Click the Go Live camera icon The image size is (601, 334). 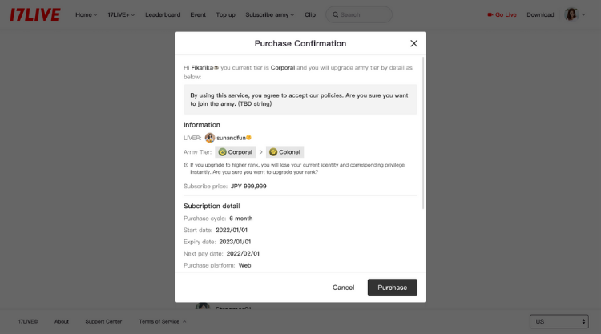coord(490,14)
